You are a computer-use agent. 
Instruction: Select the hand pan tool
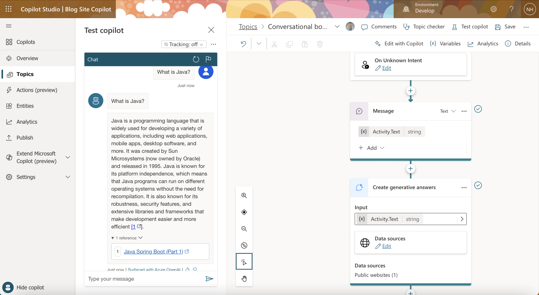[244, 279]
